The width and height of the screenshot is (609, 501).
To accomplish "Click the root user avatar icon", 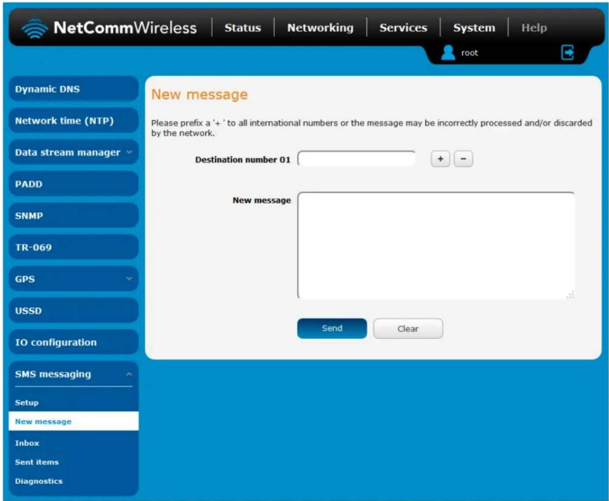I will point(448,53).
